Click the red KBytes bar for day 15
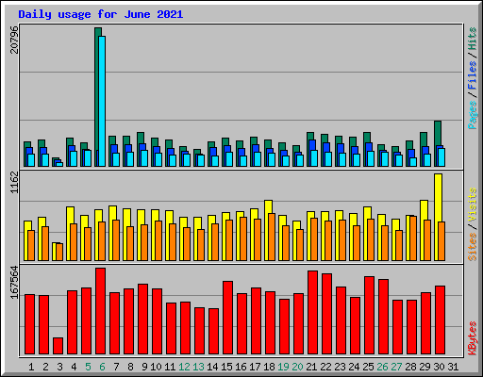483x377 pixels. point(227,318)
